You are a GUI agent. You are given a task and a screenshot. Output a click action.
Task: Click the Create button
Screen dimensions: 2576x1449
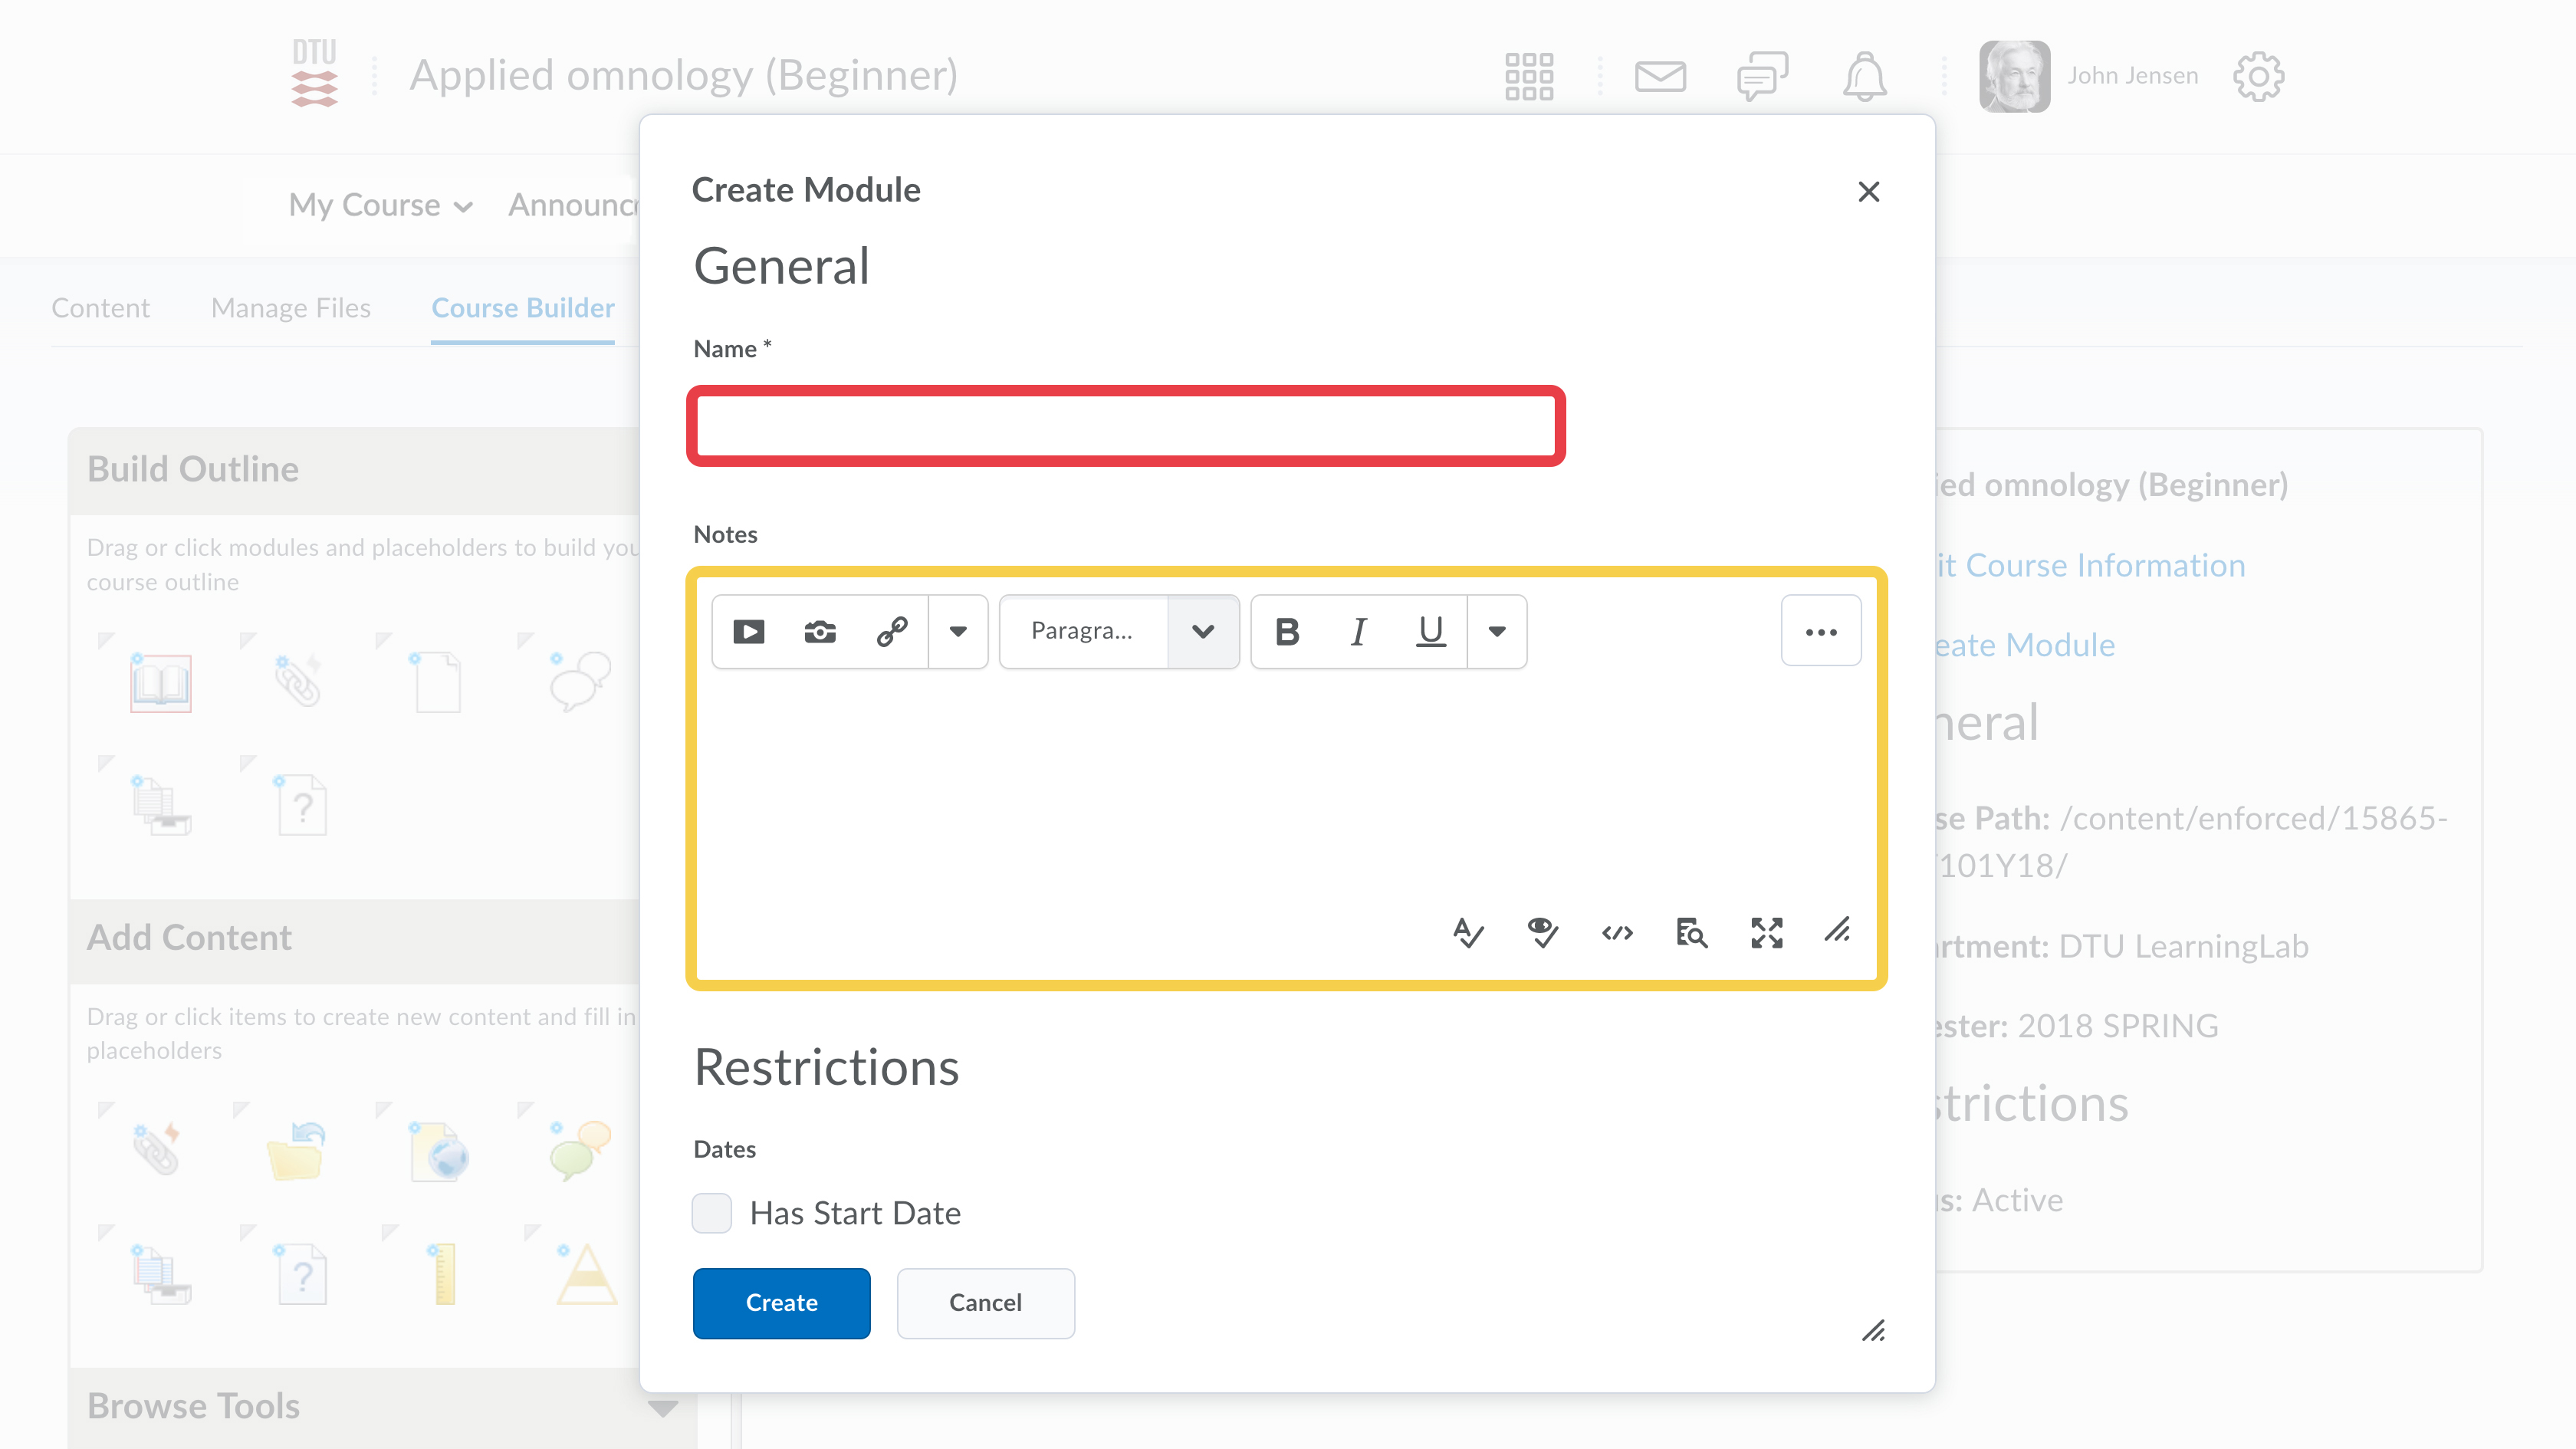pyautogui.click(x=781, y=1303)
